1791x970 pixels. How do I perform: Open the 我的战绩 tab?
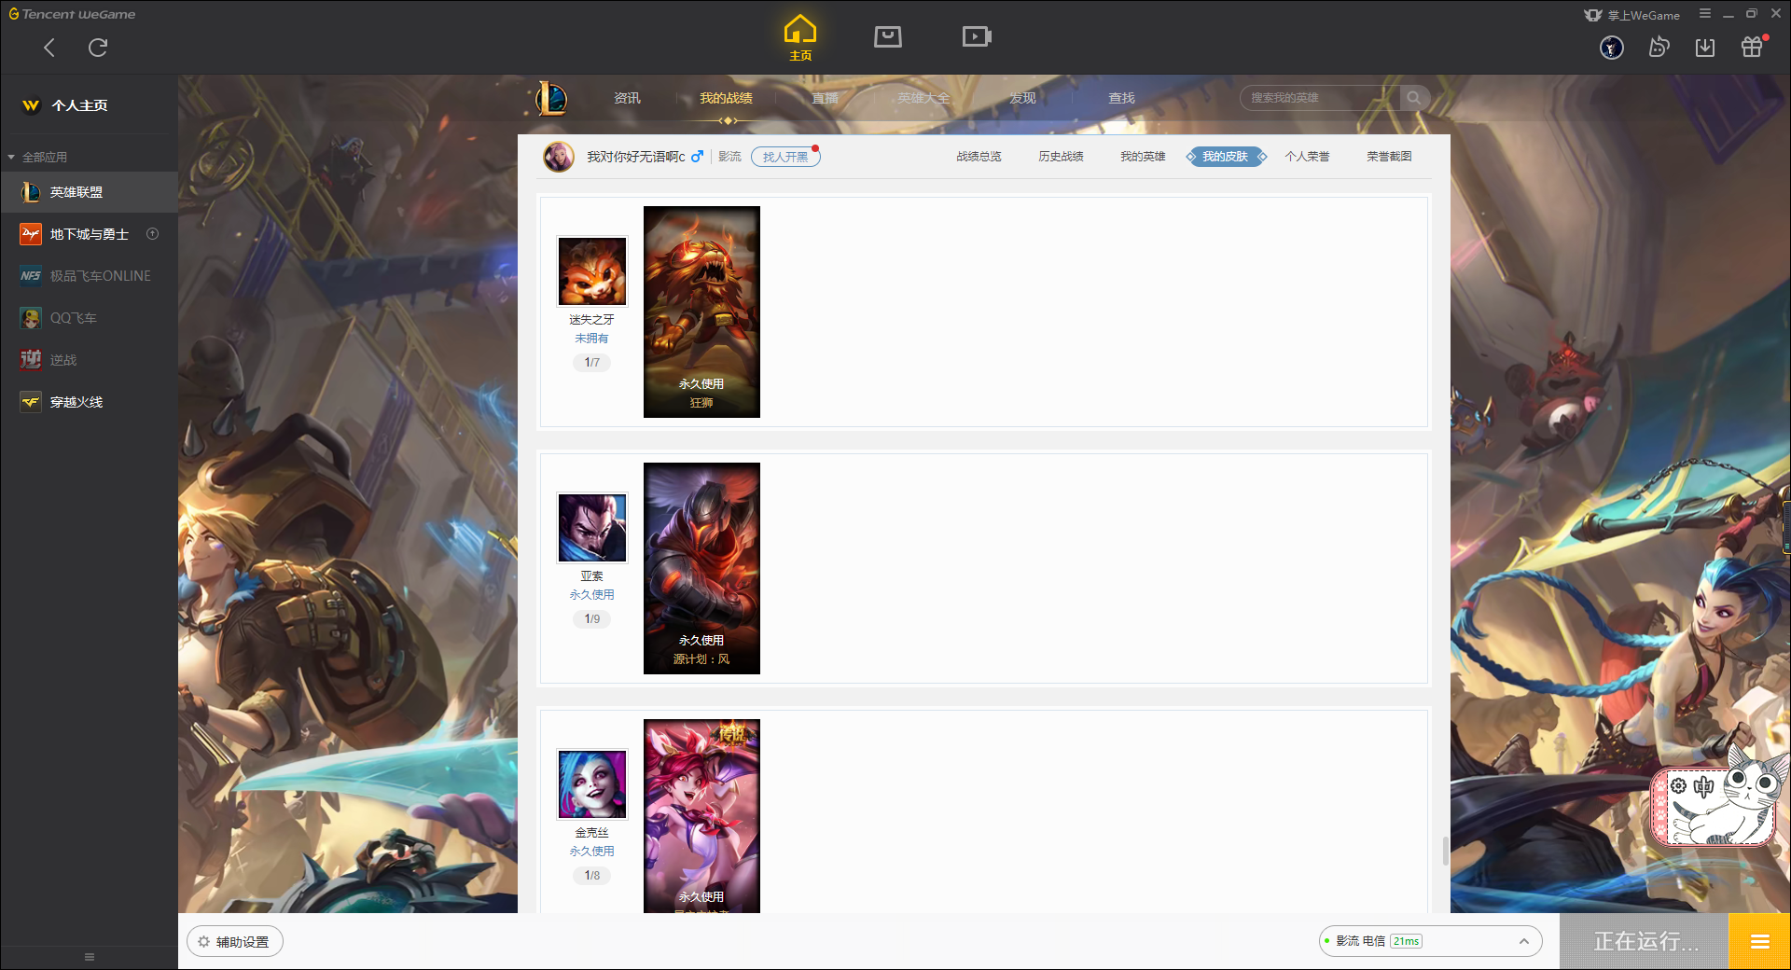726,98
